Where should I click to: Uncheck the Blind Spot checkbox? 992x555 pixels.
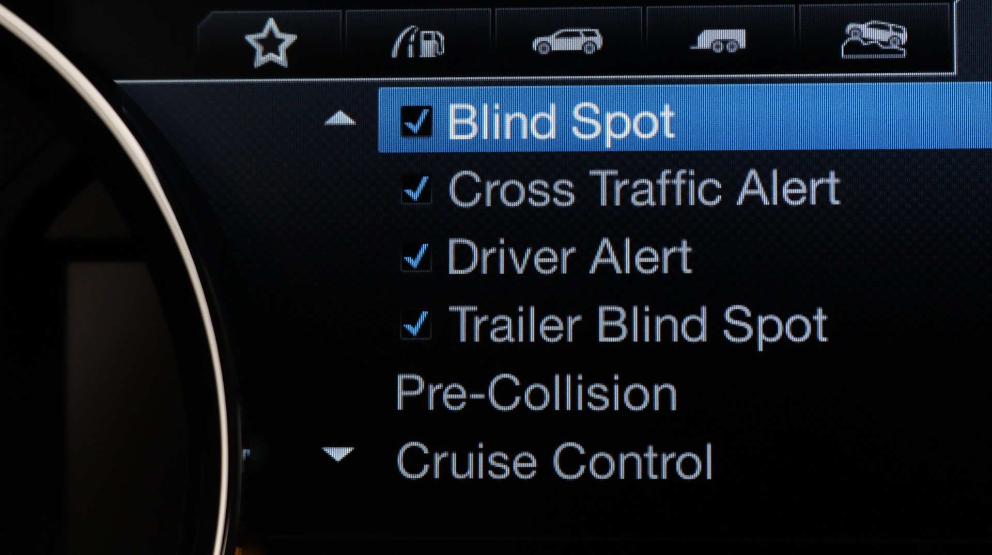pos(416,121)
